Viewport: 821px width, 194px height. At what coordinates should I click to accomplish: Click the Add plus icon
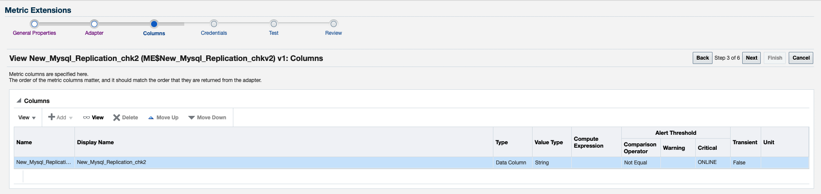coord(52,117)
